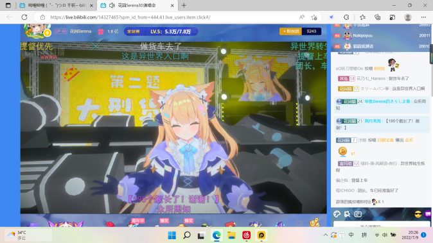Viewport: 433px width, 243px height.
Task: Open the browser profile avatar
Action: point(408,17)
